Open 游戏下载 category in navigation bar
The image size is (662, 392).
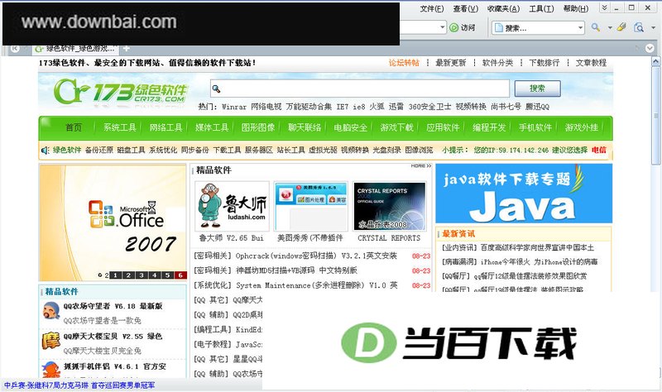coord(397,127)
